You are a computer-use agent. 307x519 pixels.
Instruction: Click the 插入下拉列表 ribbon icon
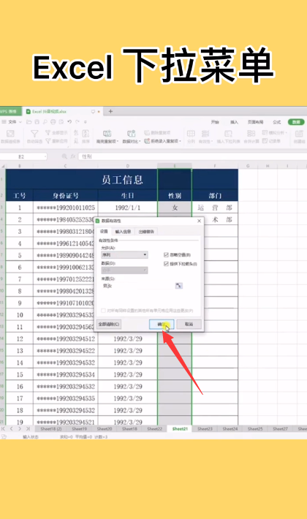(x=228, y=137)
